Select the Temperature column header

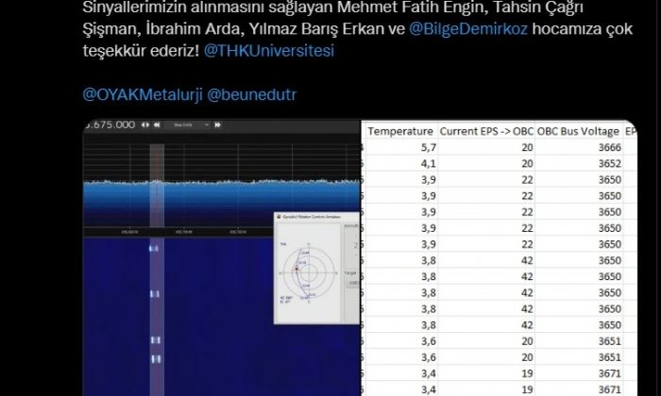pyautogui.click(x=400, y=131)
